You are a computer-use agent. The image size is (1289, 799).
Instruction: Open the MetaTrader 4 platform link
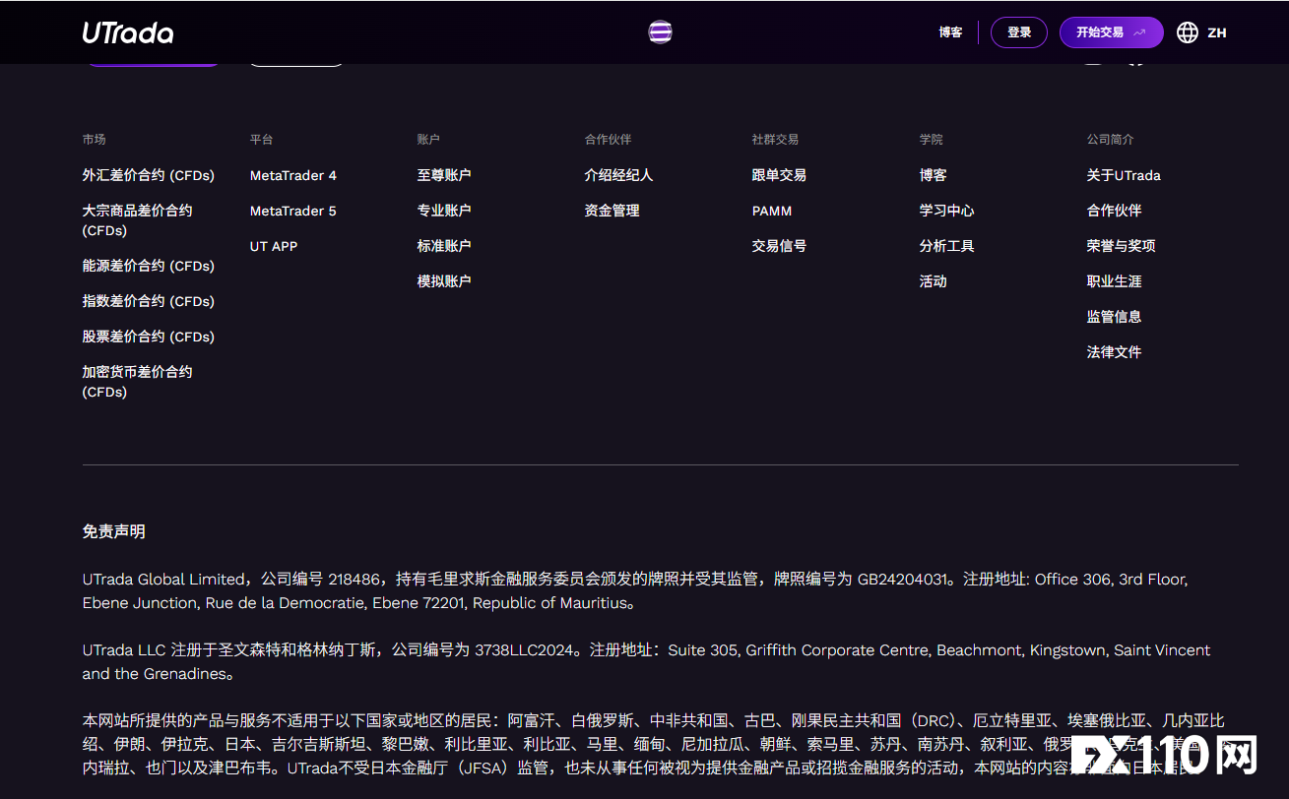pos(293,175)
